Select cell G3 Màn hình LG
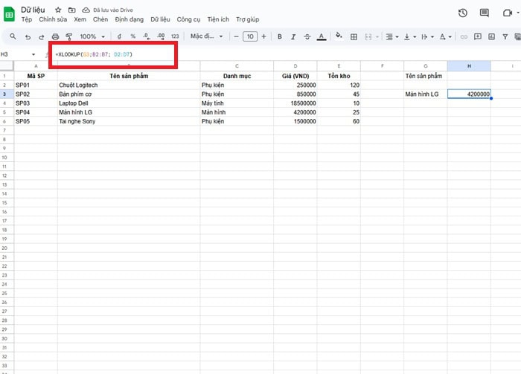This screenshot has height=374, width=521. [x=426, y=94]
